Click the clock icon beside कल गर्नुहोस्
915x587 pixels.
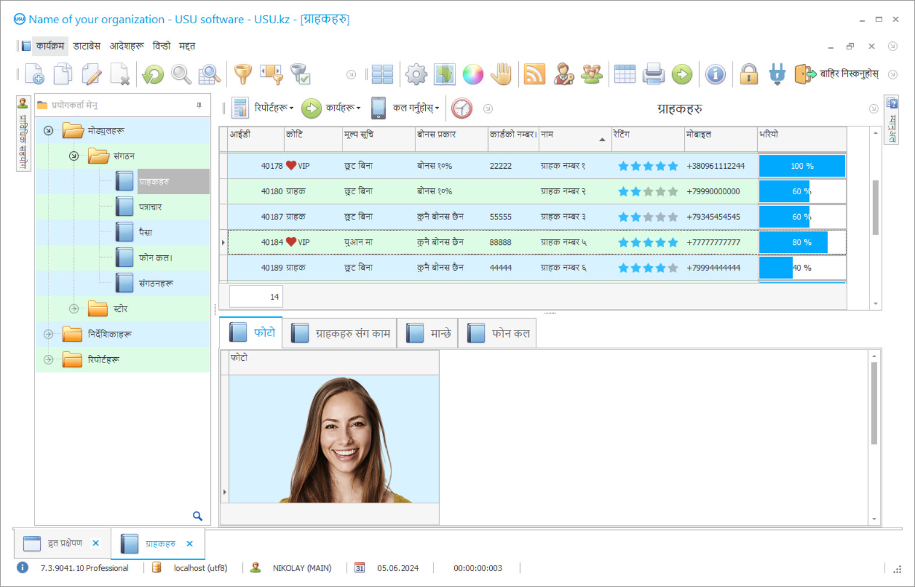coord(461,108)
